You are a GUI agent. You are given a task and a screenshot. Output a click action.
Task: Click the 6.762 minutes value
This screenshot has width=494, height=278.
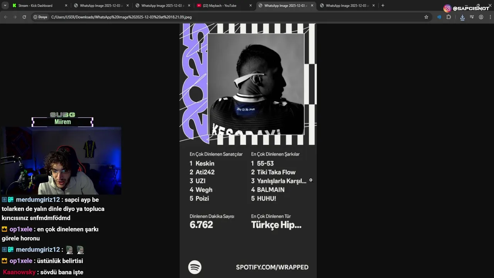tap(201, 225)
